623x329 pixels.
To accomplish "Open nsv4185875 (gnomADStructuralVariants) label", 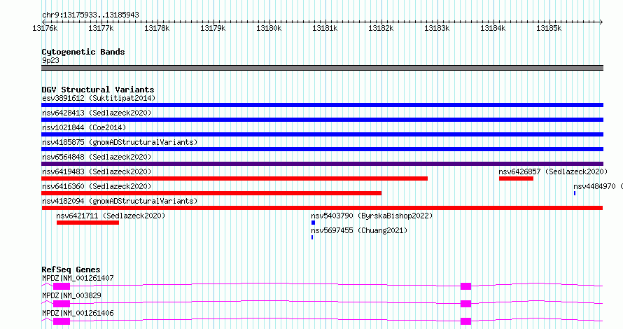I will click(x=120, y=142).
